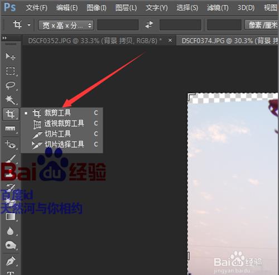
Task: Choose 切片选择工具 from the flyout
Action: (61, 144)
